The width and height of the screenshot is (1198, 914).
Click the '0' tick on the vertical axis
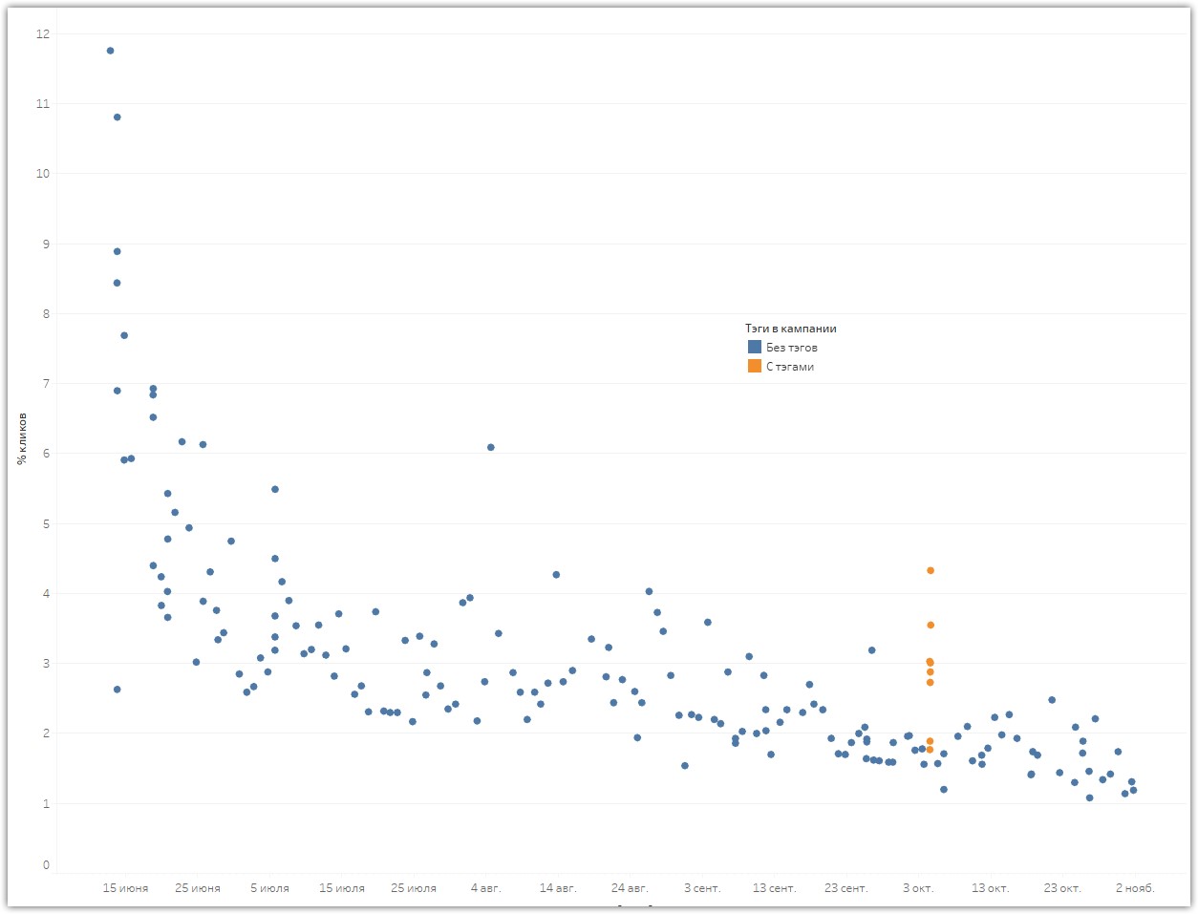pyautogui.click(x=46, y=865)
